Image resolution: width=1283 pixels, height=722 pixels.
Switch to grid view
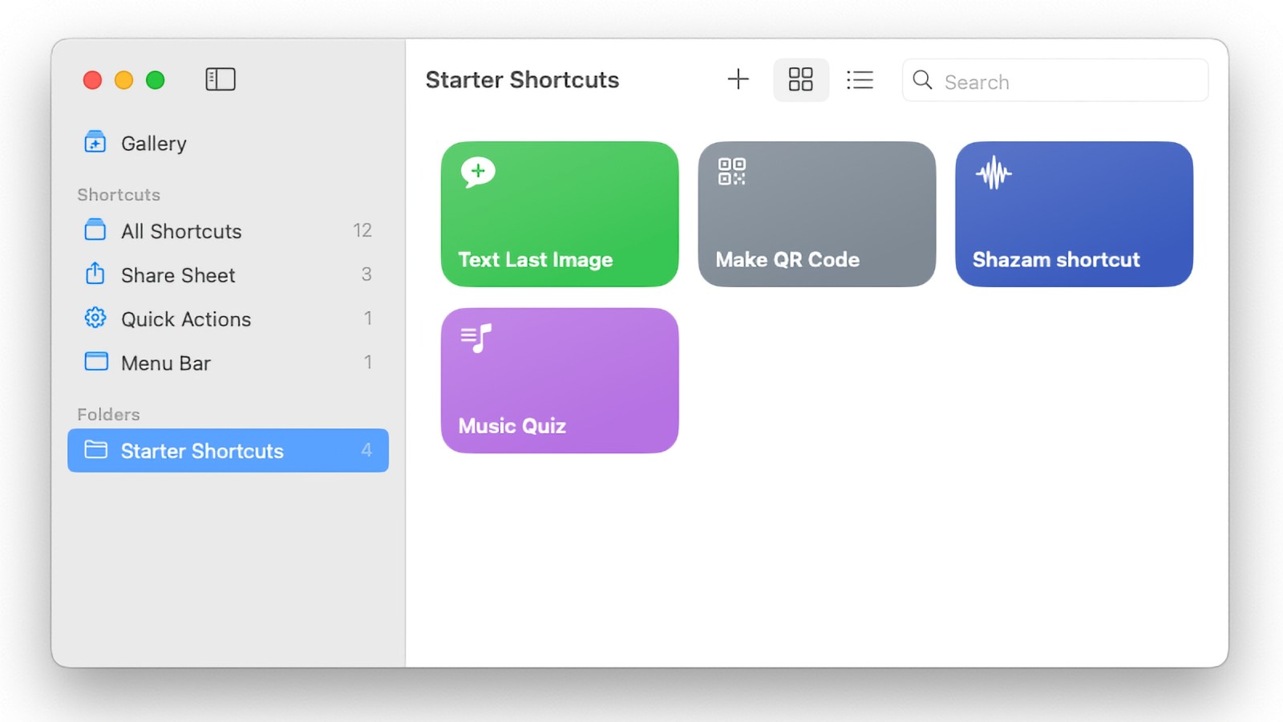(x=801, y=79)
